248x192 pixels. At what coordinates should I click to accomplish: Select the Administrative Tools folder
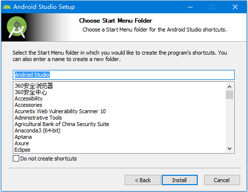click(x=38, y=118)
